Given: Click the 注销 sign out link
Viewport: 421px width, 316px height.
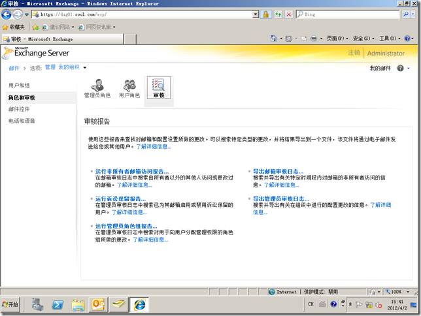Looking at the screenshot, I should click(354, 53).
